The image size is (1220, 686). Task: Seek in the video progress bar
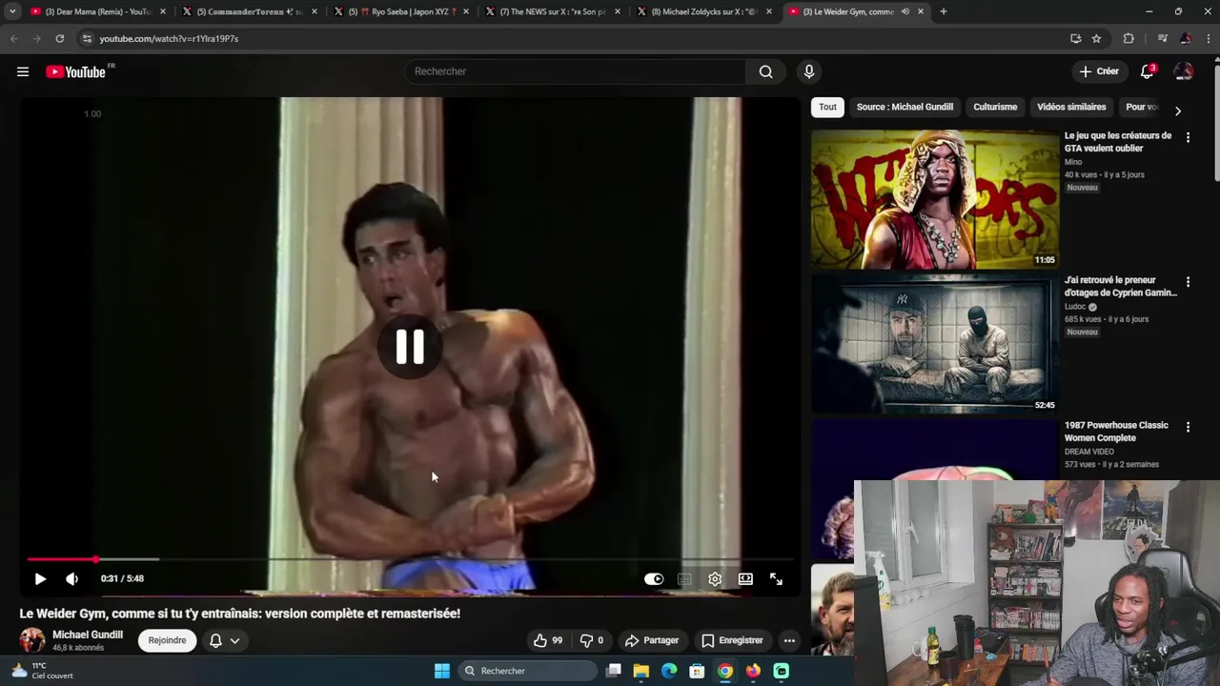point(410,559)
